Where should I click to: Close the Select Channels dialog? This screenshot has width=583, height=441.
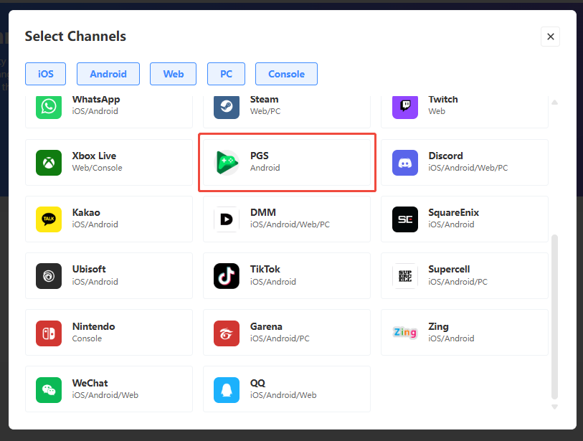[x=550, y=37]
